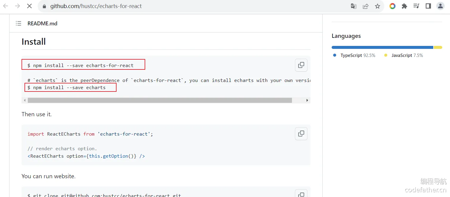Open Google Translate icon in address bar
Viewport: 450px width, 197px height.
pos(353,6)
